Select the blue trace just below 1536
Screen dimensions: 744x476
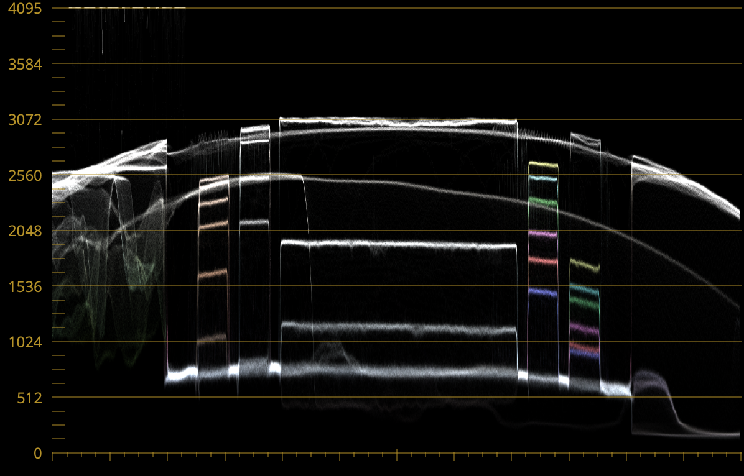543,292
